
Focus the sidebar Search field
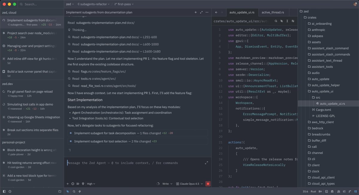click(40, 4)
